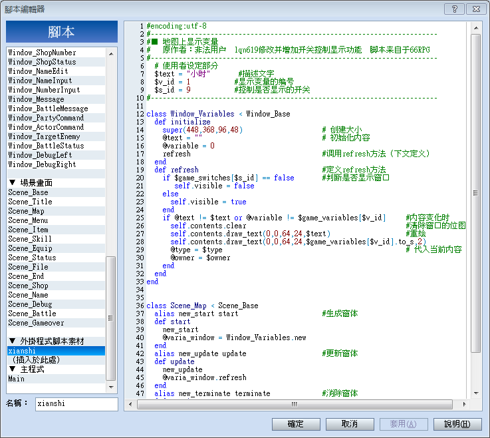Click code line 36 class Scene_Map
This screenshot has width=490, height=438.
pyautogui.click(x=202, y=306)
